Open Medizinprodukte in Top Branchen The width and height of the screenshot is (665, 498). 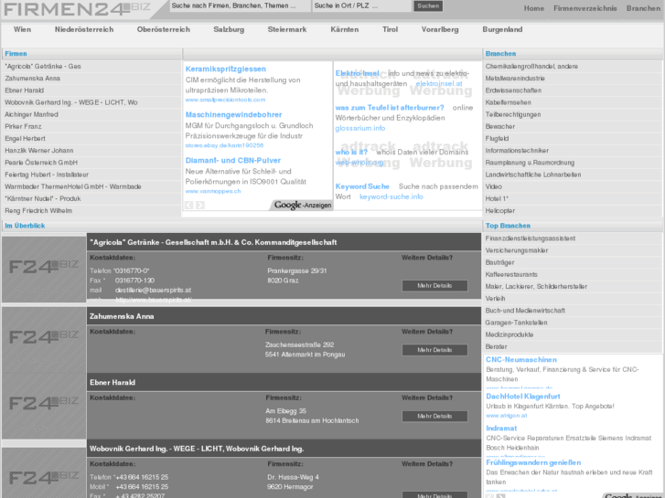(509, 334)
